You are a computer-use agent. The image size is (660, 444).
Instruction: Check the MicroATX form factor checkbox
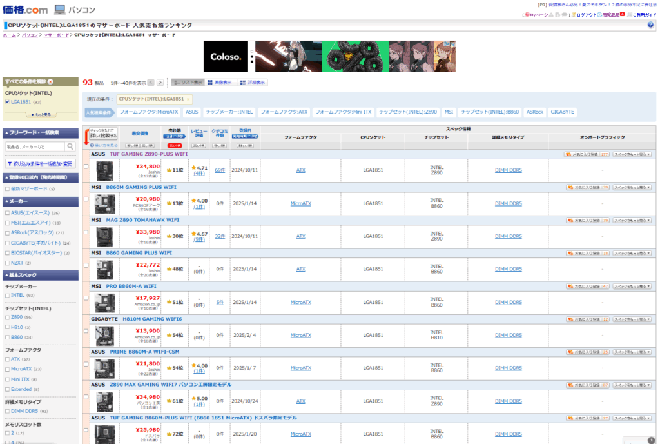pos(7,369)
